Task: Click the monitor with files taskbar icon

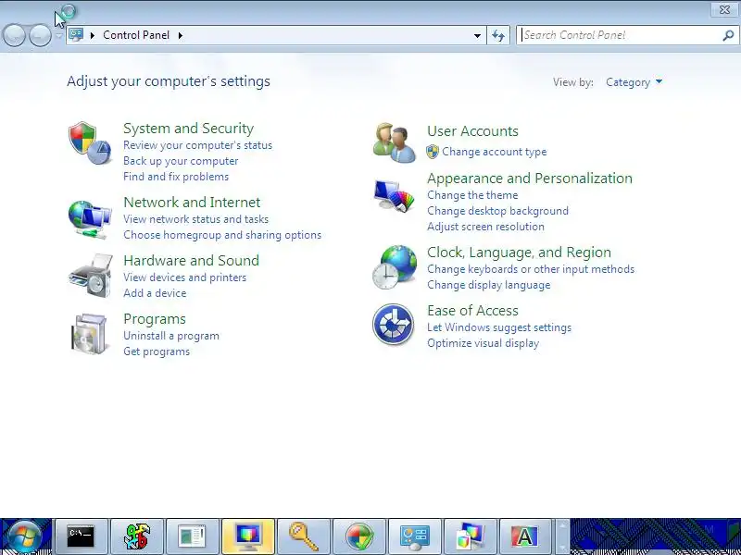Action: point(471,536)
